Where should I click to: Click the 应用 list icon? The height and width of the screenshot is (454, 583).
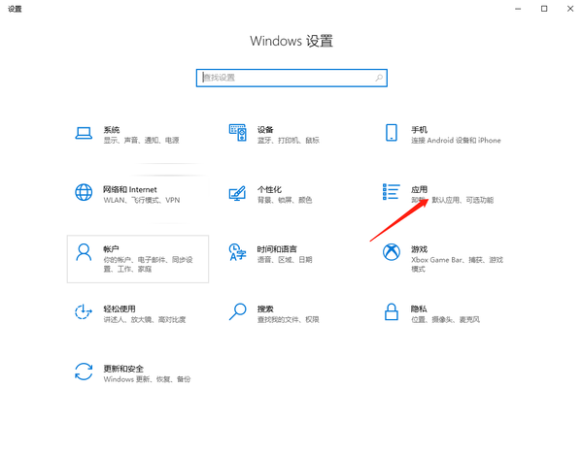point(392,192)
